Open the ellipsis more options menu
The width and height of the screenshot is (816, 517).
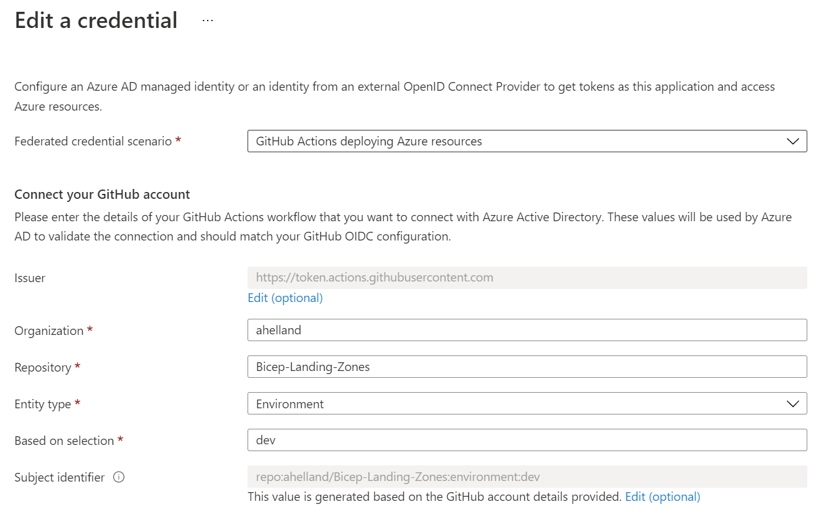(208, 21)
